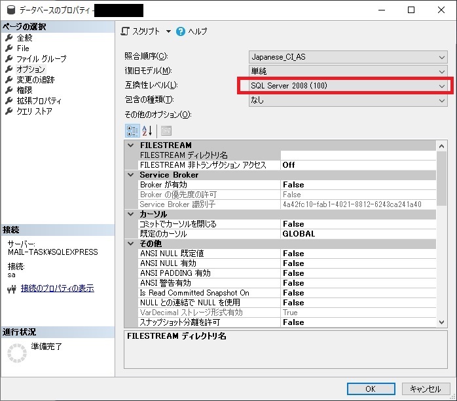Click the Script toolbar icon
This screenshot has height=401, width=457.
[126, 31]
